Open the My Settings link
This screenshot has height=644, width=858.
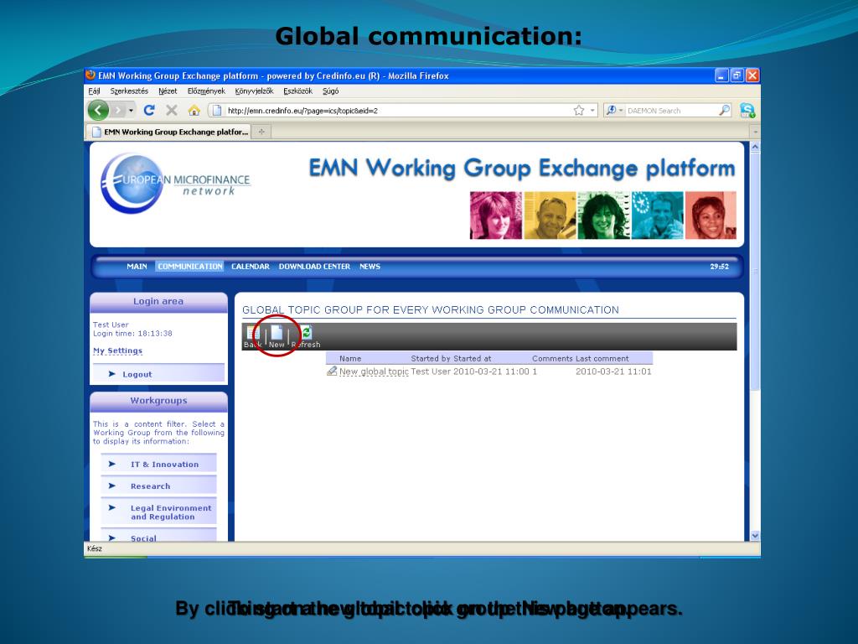point(117,351)
